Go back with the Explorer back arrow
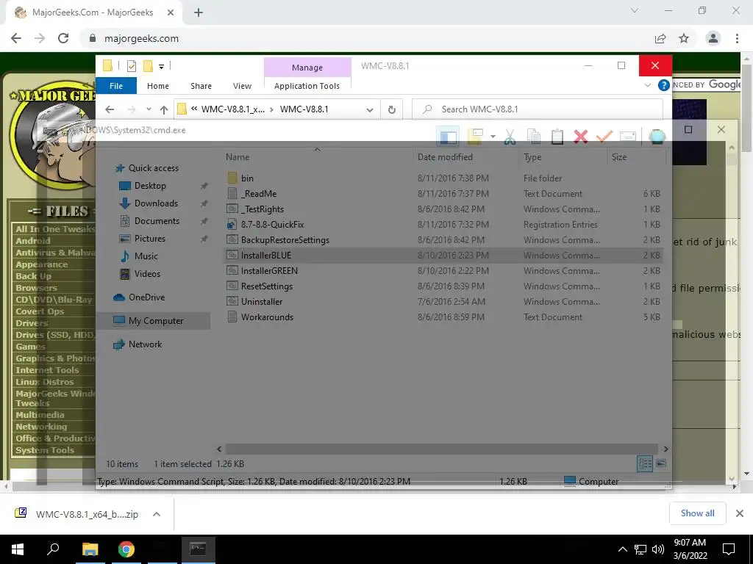753x564 pixels. [x=110, y=109]
